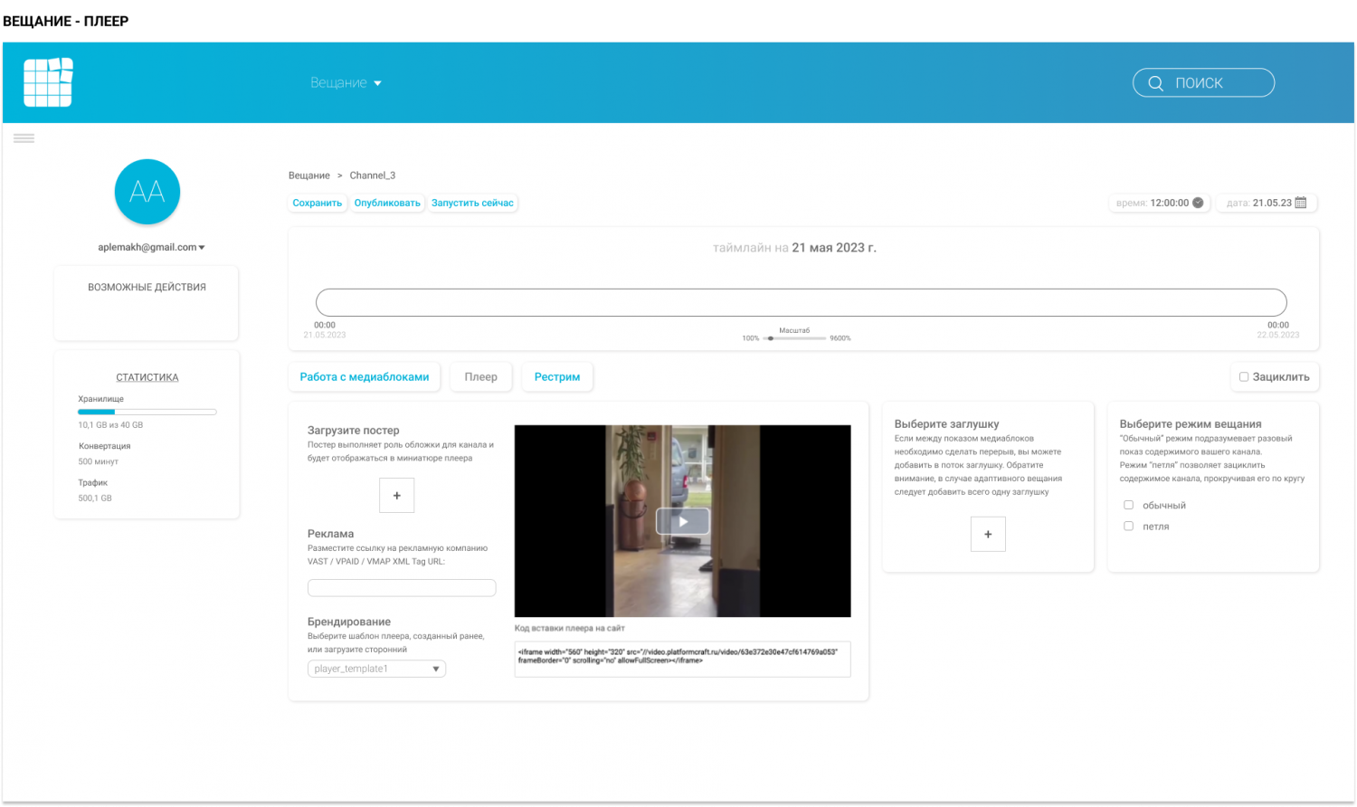Screen dimensions: 1357x807
Task: Click the clock icon next to время
Action: click(1198, 203)
